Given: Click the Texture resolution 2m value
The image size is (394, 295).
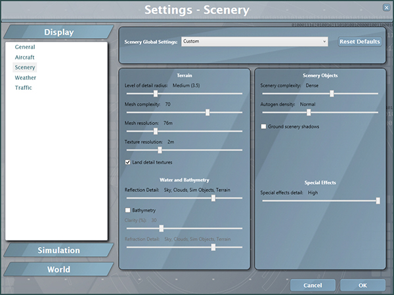Looking at the screenshot, I should (x=171, y=142).
